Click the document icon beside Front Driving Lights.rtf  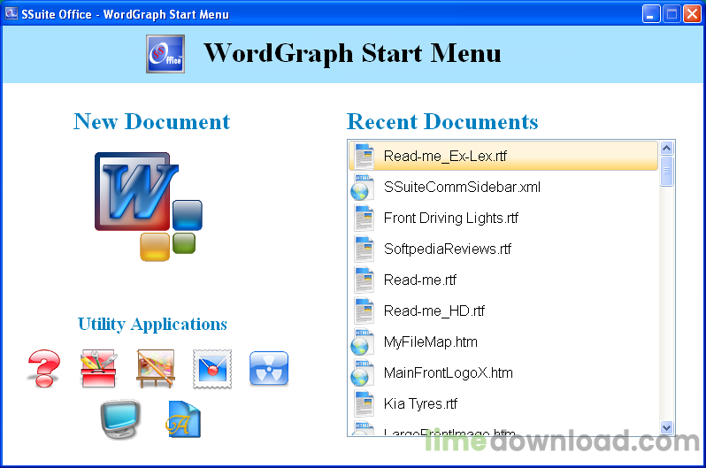[364, 218]
